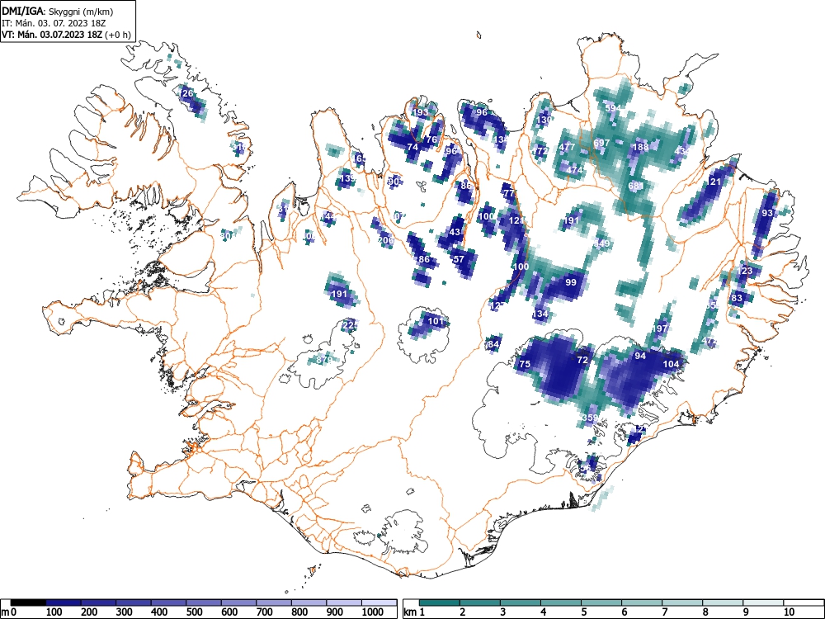Click the visibility value '139' on the map
825x619 pixels.
coord(348,178)
